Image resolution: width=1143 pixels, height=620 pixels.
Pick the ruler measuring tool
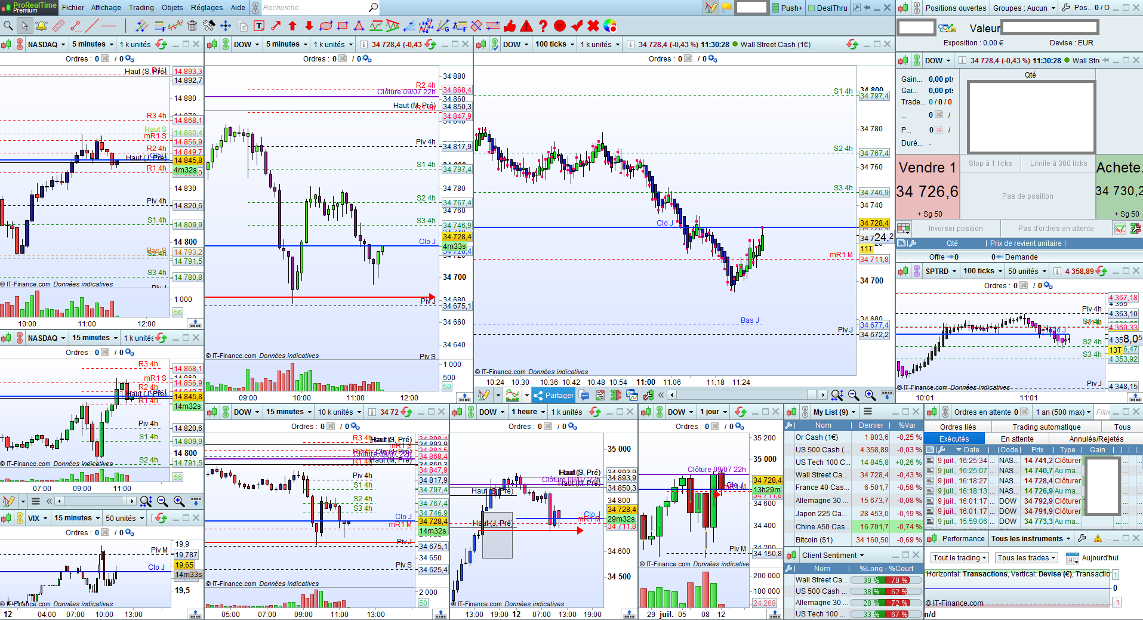pos(58,26)
